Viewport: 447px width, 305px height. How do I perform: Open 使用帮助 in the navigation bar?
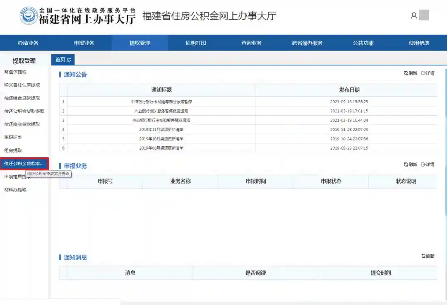point(419,43)
